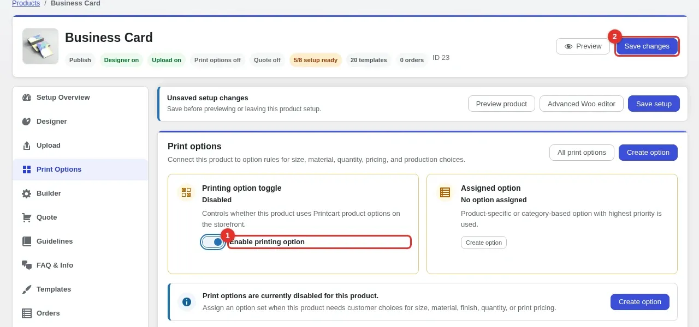Click the Designer on badge

121,60
